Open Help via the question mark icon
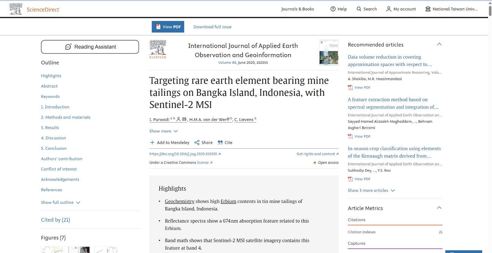The image size is (492, 253). 333,9
